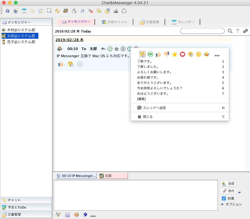Switch to the カレンダー tab

click(x=183, y=22)
